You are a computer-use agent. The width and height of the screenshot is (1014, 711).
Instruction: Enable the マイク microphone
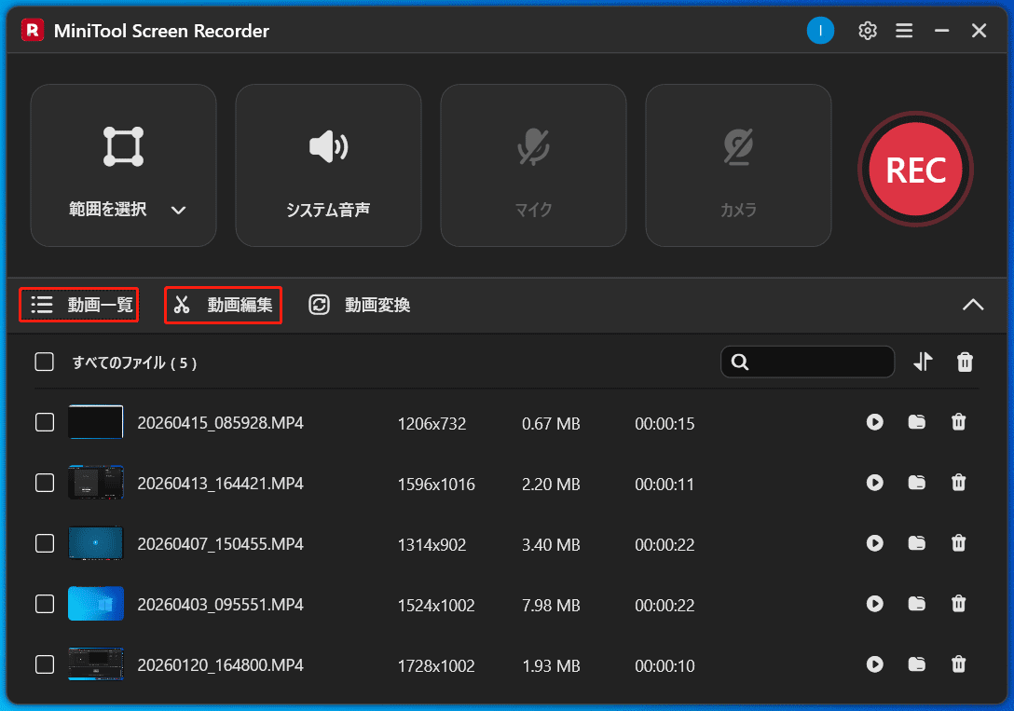pos(533,166)
